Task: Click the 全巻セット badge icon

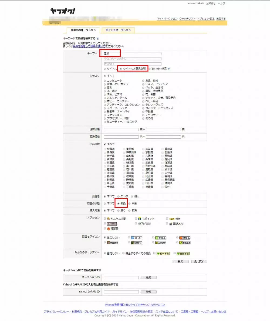Action: coord(136,243)
